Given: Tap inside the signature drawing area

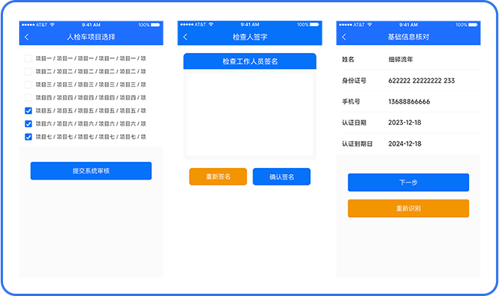Looking at the screenshot, I should coord(249,114).
